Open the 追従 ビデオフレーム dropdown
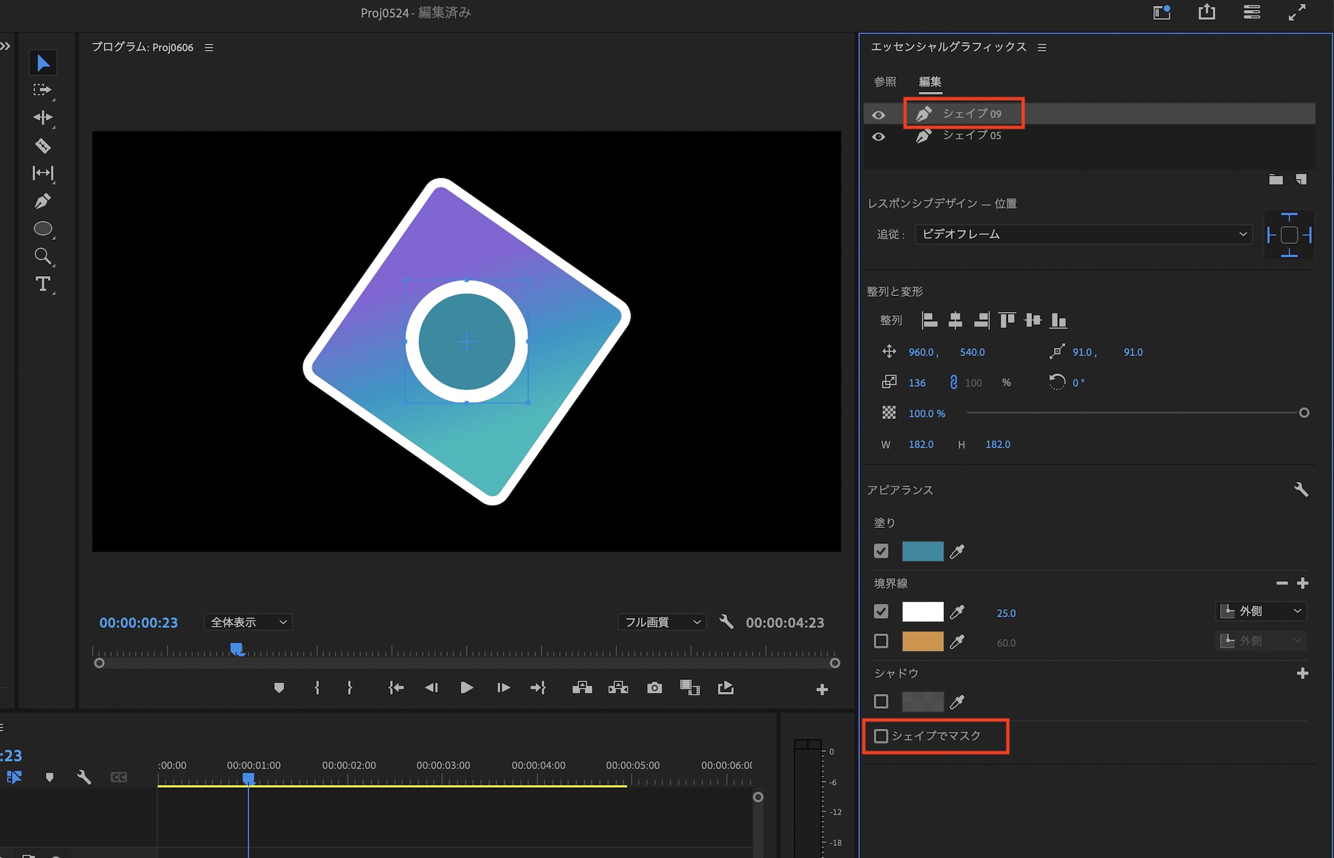This screenshot has height=858, width=1334. (1083, 234)
